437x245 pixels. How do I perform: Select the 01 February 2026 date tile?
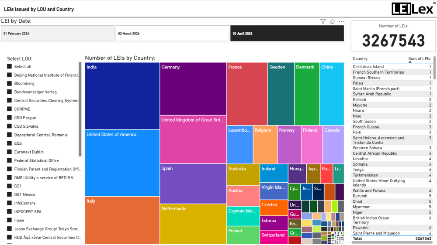click(58, 34)
